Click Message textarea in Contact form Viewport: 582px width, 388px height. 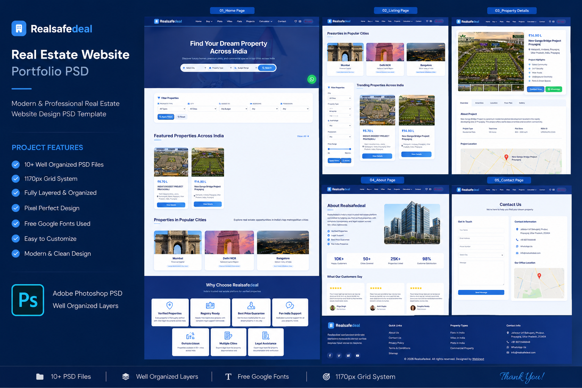tap(481, 273)
